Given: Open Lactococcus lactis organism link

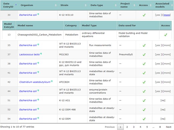Looking at the screenshot, I should coord(29,54).
